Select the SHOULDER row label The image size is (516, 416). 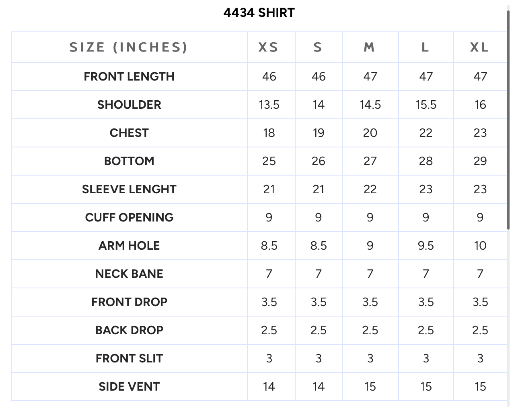129,105
